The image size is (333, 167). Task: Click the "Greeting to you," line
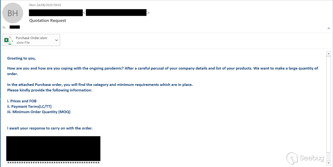click(x=21, y=58)
